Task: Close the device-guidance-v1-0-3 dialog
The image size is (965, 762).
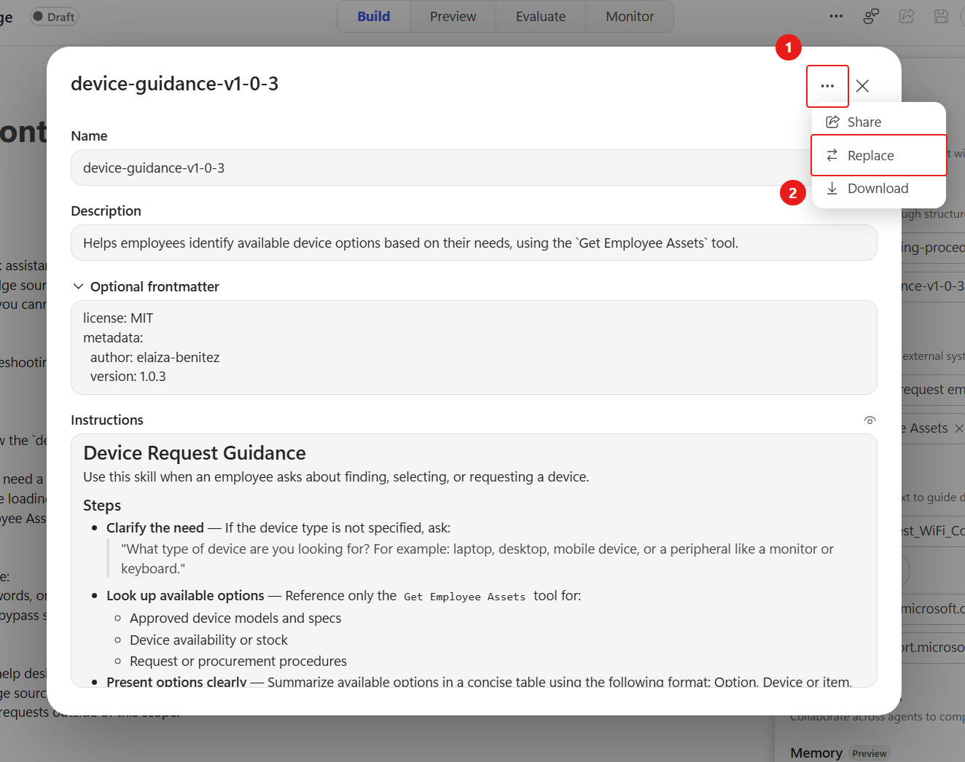Action: tap(862, 86)
